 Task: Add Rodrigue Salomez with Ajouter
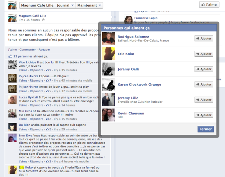pyautogui.click(x=204, y=38)
